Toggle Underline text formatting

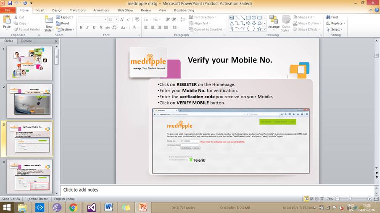point(94,28)
